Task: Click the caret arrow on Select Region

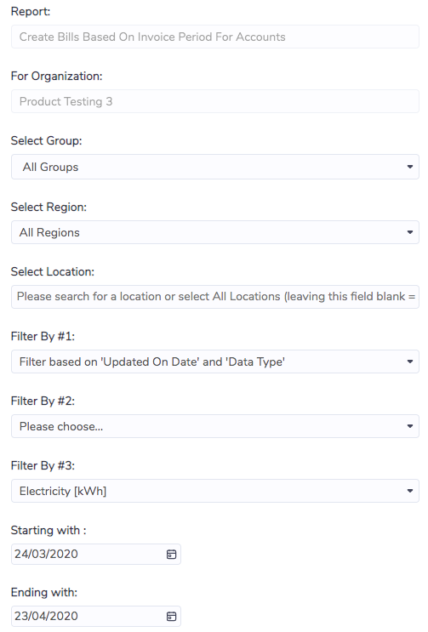Action: coord(410,232)
